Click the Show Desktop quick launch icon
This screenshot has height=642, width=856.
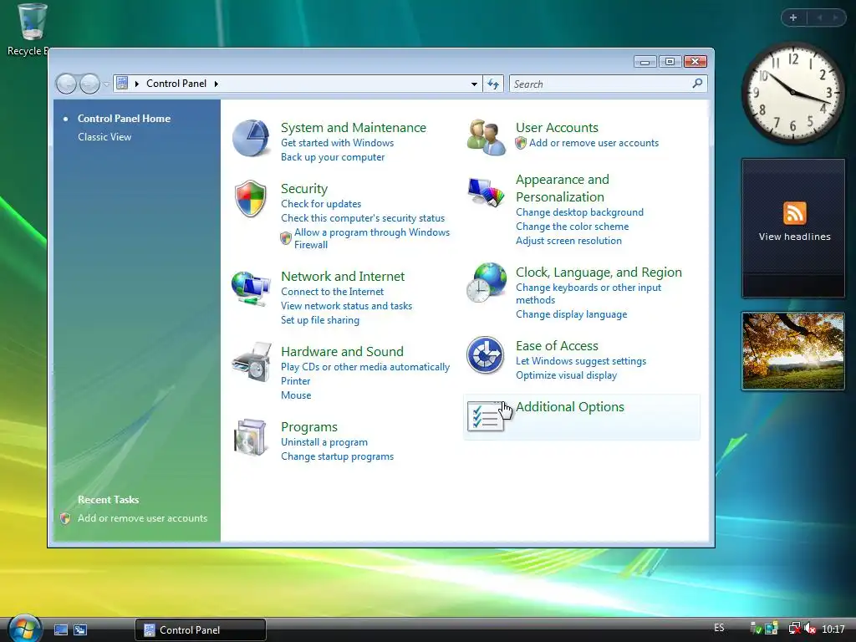(x=60, y=629)
